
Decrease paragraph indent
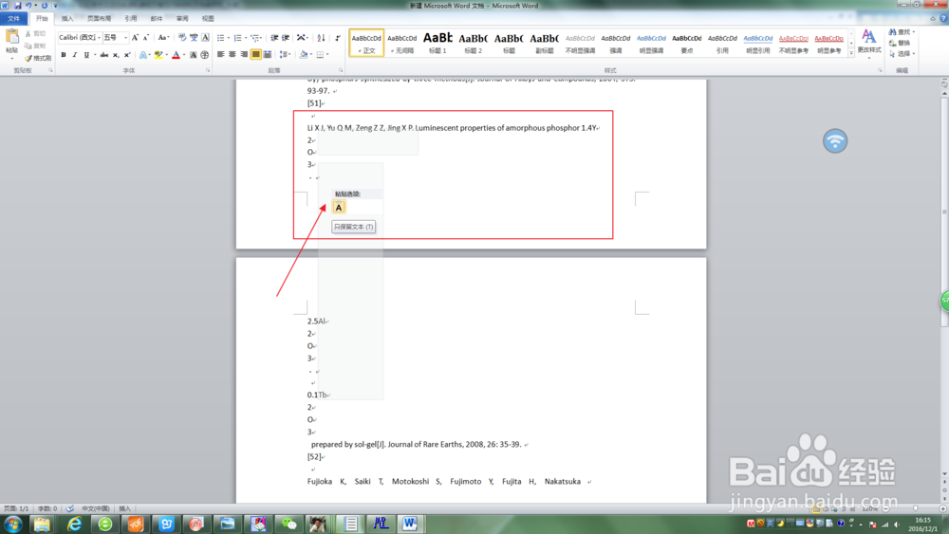coord(274,38)
